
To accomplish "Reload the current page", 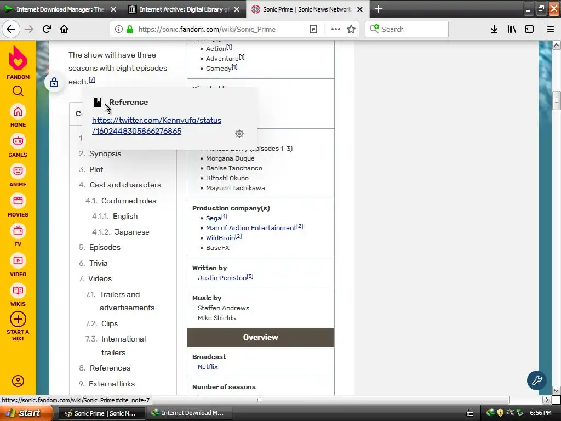I will coord(47,29).
